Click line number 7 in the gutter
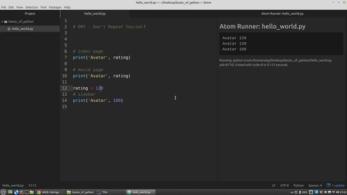The image size is (347, 195). tap(66, 57)
